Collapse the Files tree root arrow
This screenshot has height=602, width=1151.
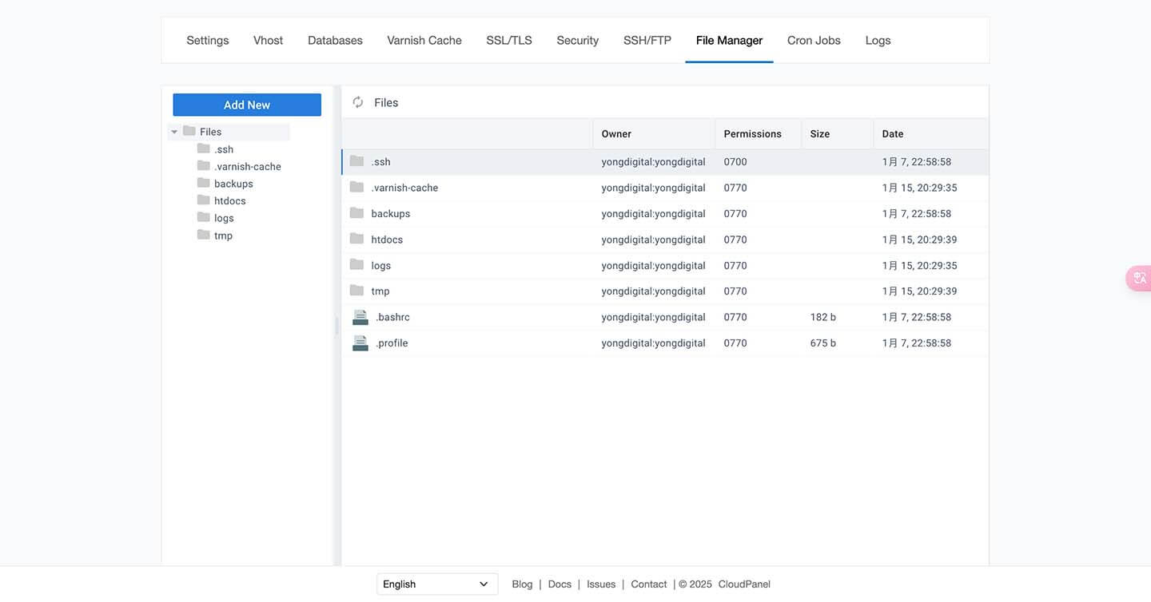(x=174, y=132)
